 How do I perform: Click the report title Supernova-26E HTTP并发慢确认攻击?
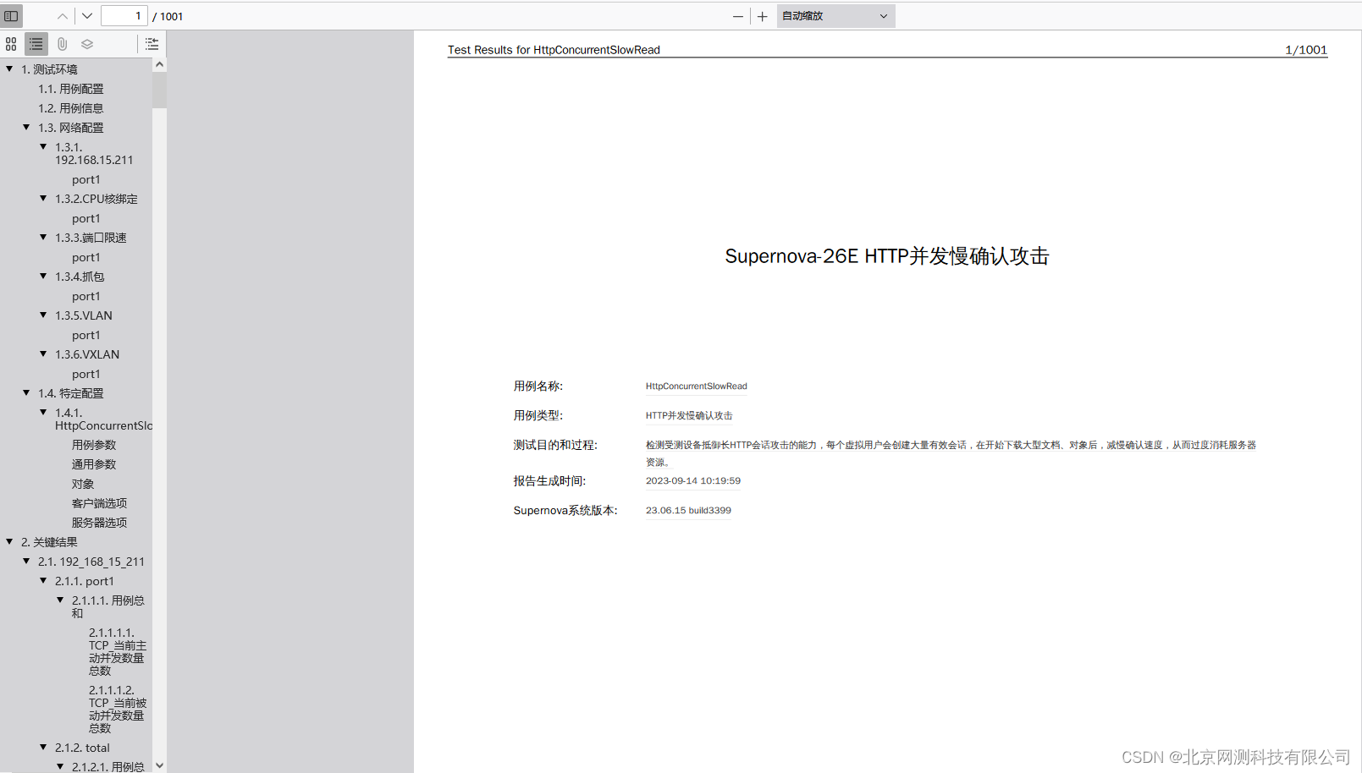(x=887, y=256)
